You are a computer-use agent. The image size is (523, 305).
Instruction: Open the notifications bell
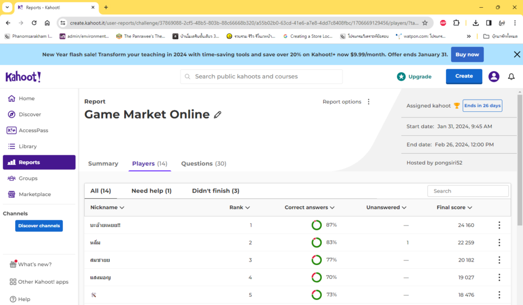click(x=511, y=77)
